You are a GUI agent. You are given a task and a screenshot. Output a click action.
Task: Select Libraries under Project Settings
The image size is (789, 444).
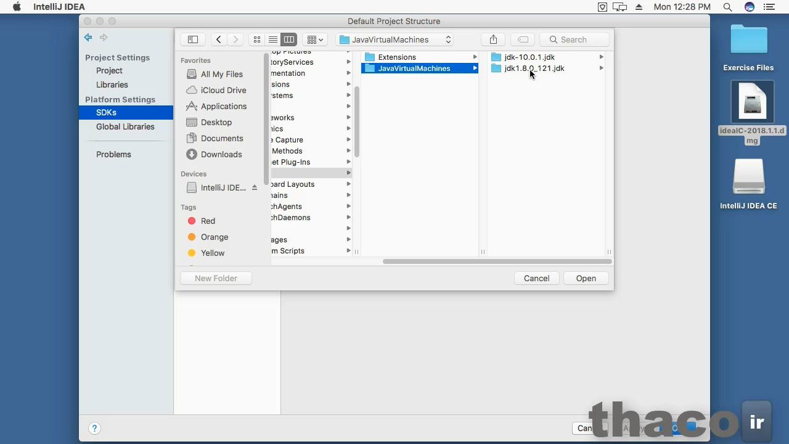[x=112, y=84]
